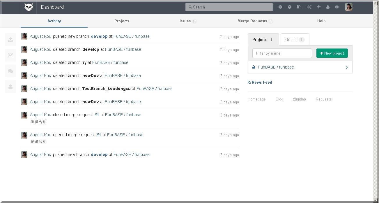Go to the Issues tab
The image size is (379, 203).
[x=188, y=21]
